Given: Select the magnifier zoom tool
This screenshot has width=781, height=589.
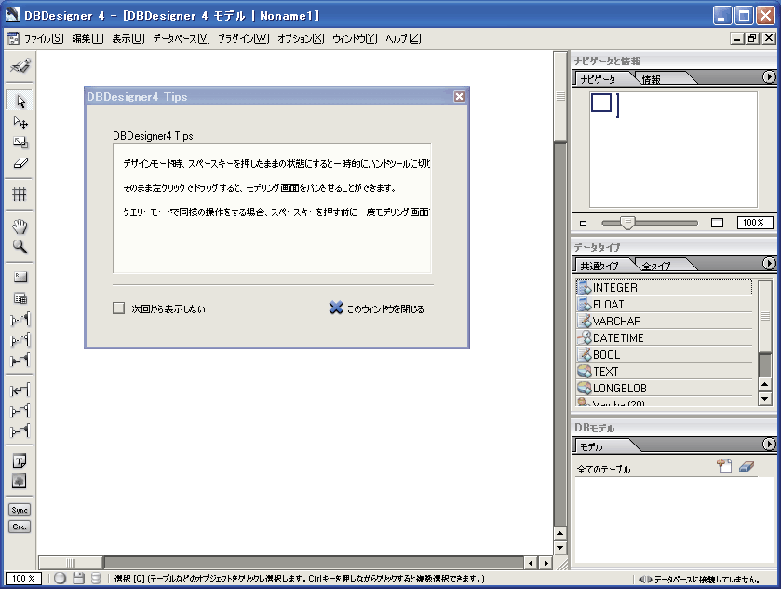Looking at the screenshot, I should tap(20, 246).
